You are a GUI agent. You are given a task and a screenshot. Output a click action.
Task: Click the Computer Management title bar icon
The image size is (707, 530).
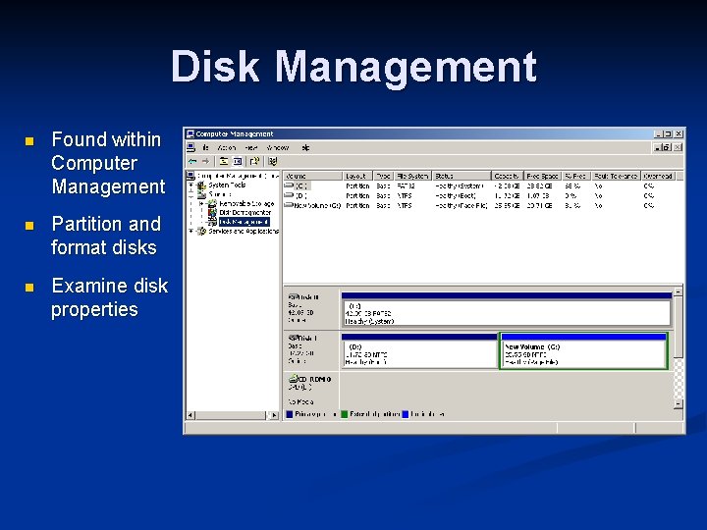pos(190,133)
